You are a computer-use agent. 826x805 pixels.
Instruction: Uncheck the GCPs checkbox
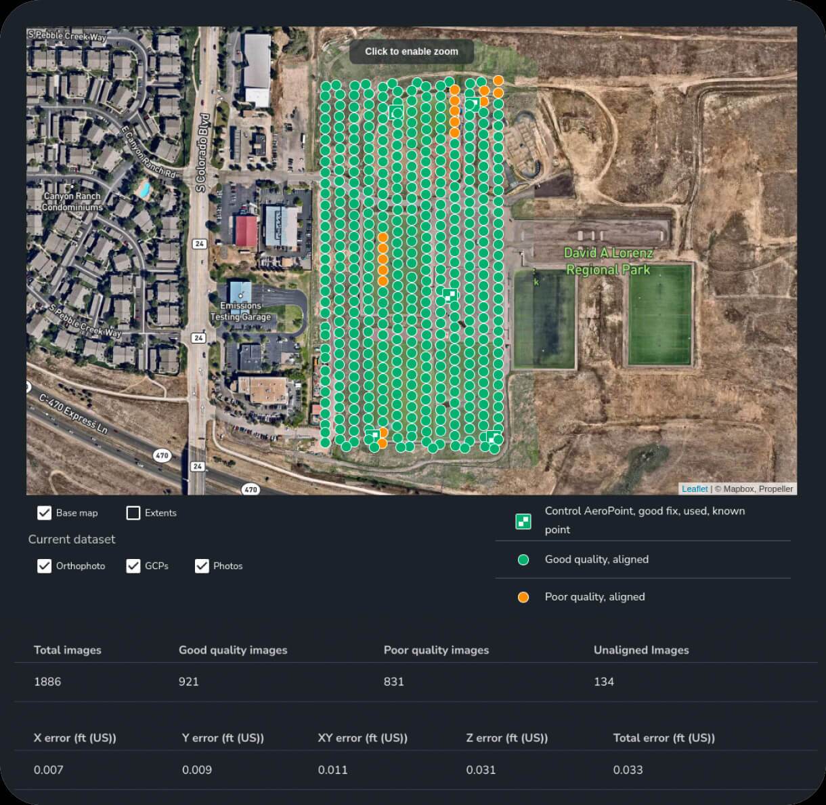(x=133, y=566)
